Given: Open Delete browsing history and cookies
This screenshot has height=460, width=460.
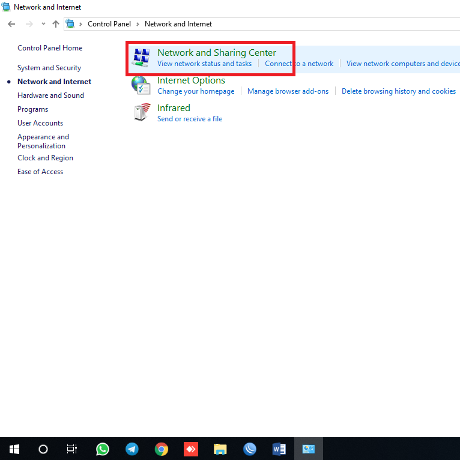Looking at the screenshot, I should (398, 91).
